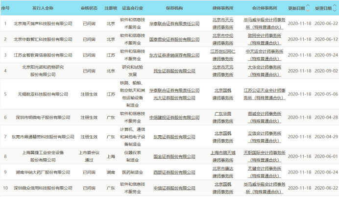
Task: Open 天职国际会计师事务所 link
Action: [265, 156]
